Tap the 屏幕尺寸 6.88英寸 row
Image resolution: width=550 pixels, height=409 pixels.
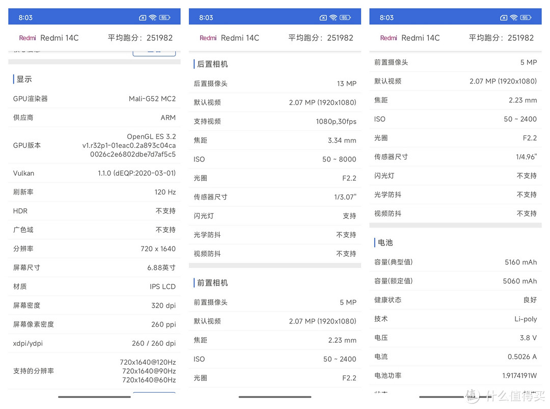point(94,268)
